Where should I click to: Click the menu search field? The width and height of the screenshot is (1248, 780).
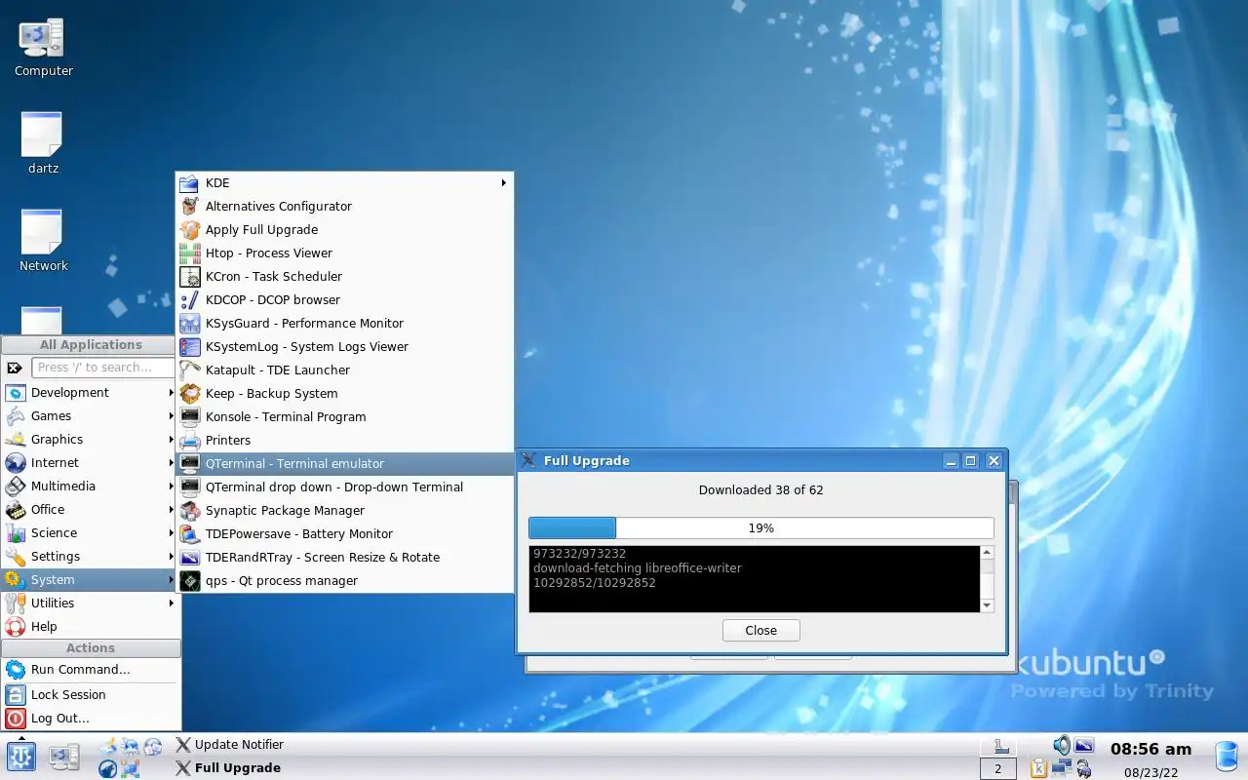click(x=103, y=368)
